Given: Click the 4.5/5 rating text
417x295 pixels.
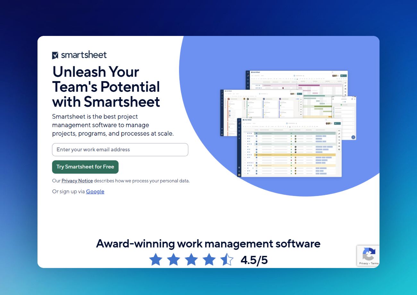Looking at the screenshot, I should 254,260.
